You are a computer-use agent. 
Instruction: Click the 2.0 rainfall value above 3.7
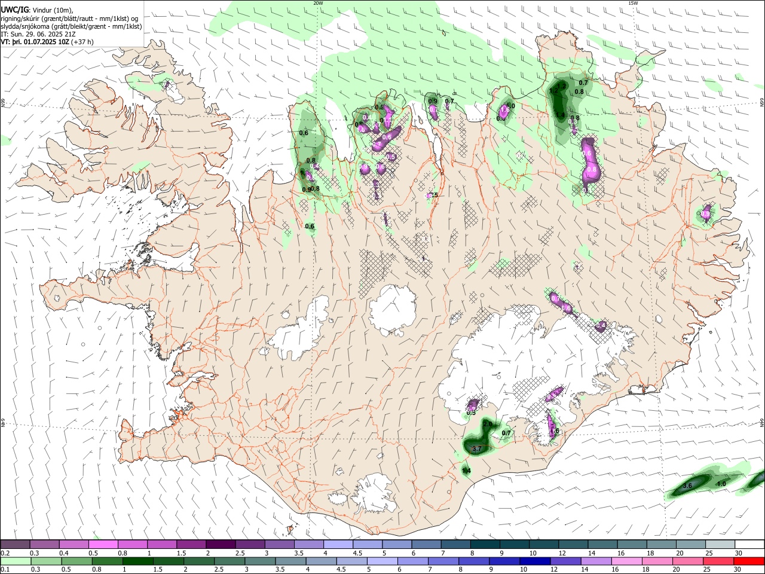488,424
